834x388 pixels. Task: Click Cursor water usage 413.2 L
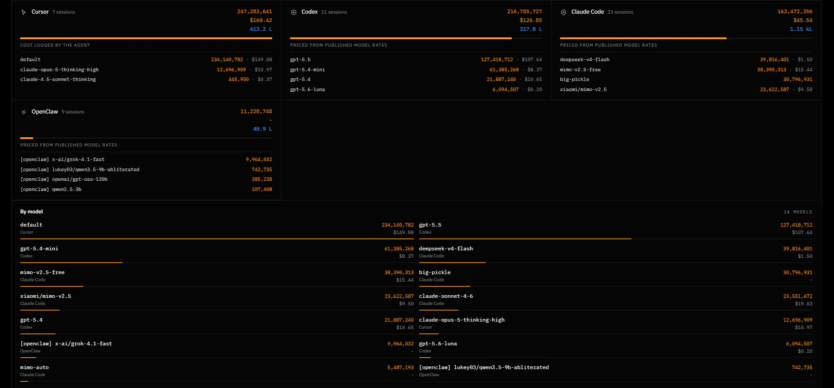click(x=261, y=29)
